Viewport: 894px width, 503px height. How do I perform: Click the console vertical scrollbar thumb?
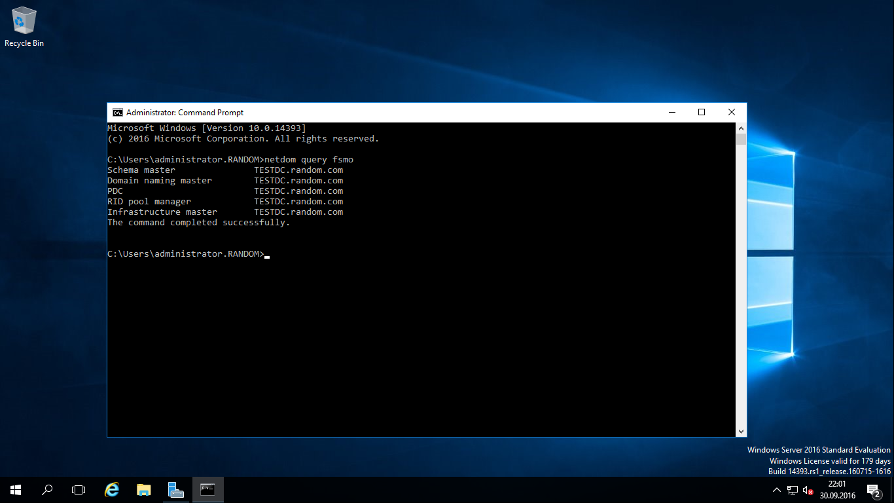[x=741, y=139]
